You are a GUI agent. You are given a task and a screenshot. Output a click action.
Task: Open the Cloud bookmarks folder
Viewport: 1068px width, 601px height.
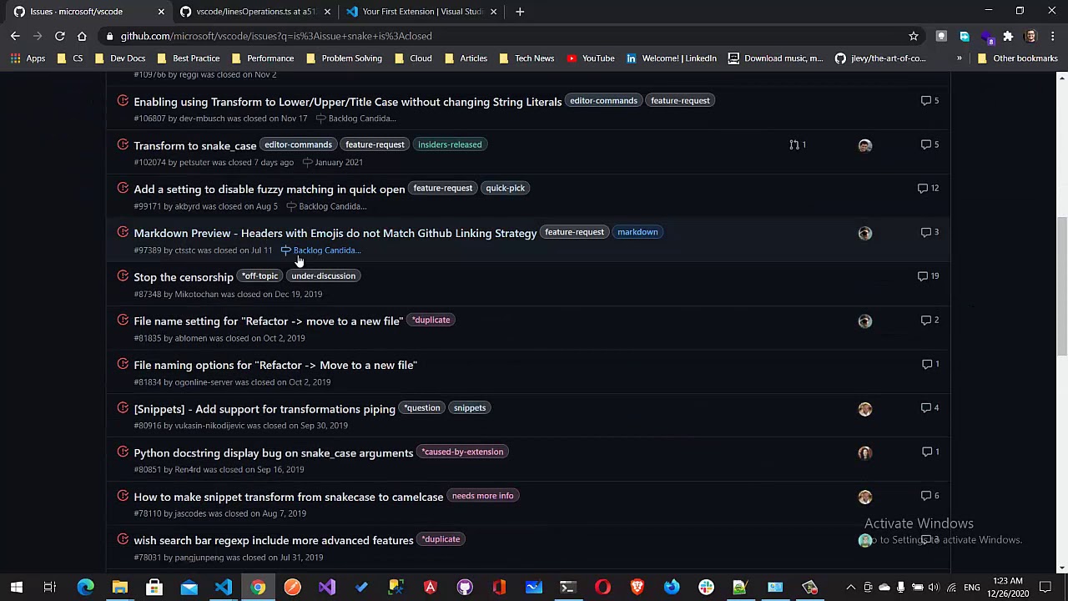[x=412, y=58]
